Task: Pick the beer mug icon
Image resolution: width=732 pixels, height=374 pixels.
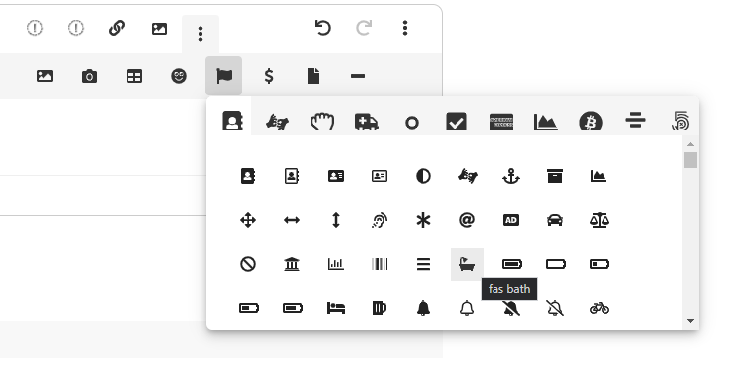Action: [x=380, y=308]
